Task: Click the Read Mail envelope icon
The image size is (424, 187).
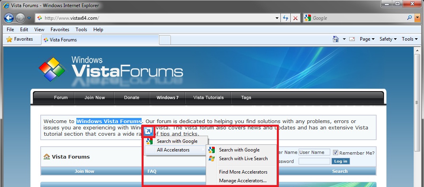Action: 352,39
